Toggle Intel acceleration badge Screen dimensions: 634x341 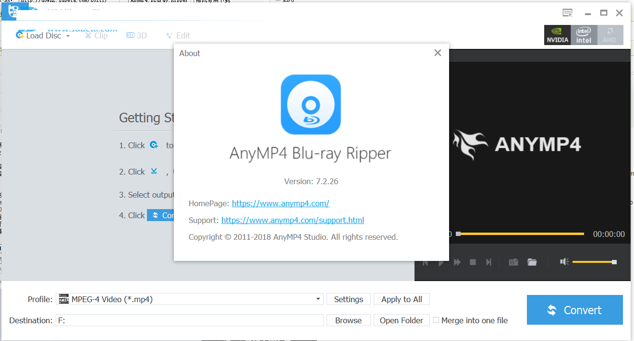584,35
